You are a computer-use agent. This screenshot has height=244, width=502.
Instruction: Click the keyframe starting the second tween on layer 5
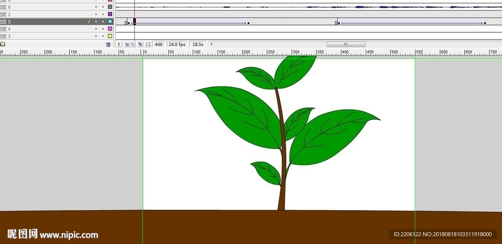tap(339, 23)
